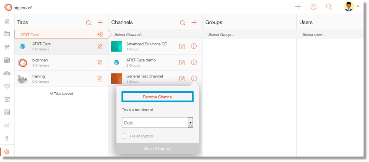The width and height of the screenshot is (369, 162).
Task: Search within Channels column
Action: tap(183, 22)
